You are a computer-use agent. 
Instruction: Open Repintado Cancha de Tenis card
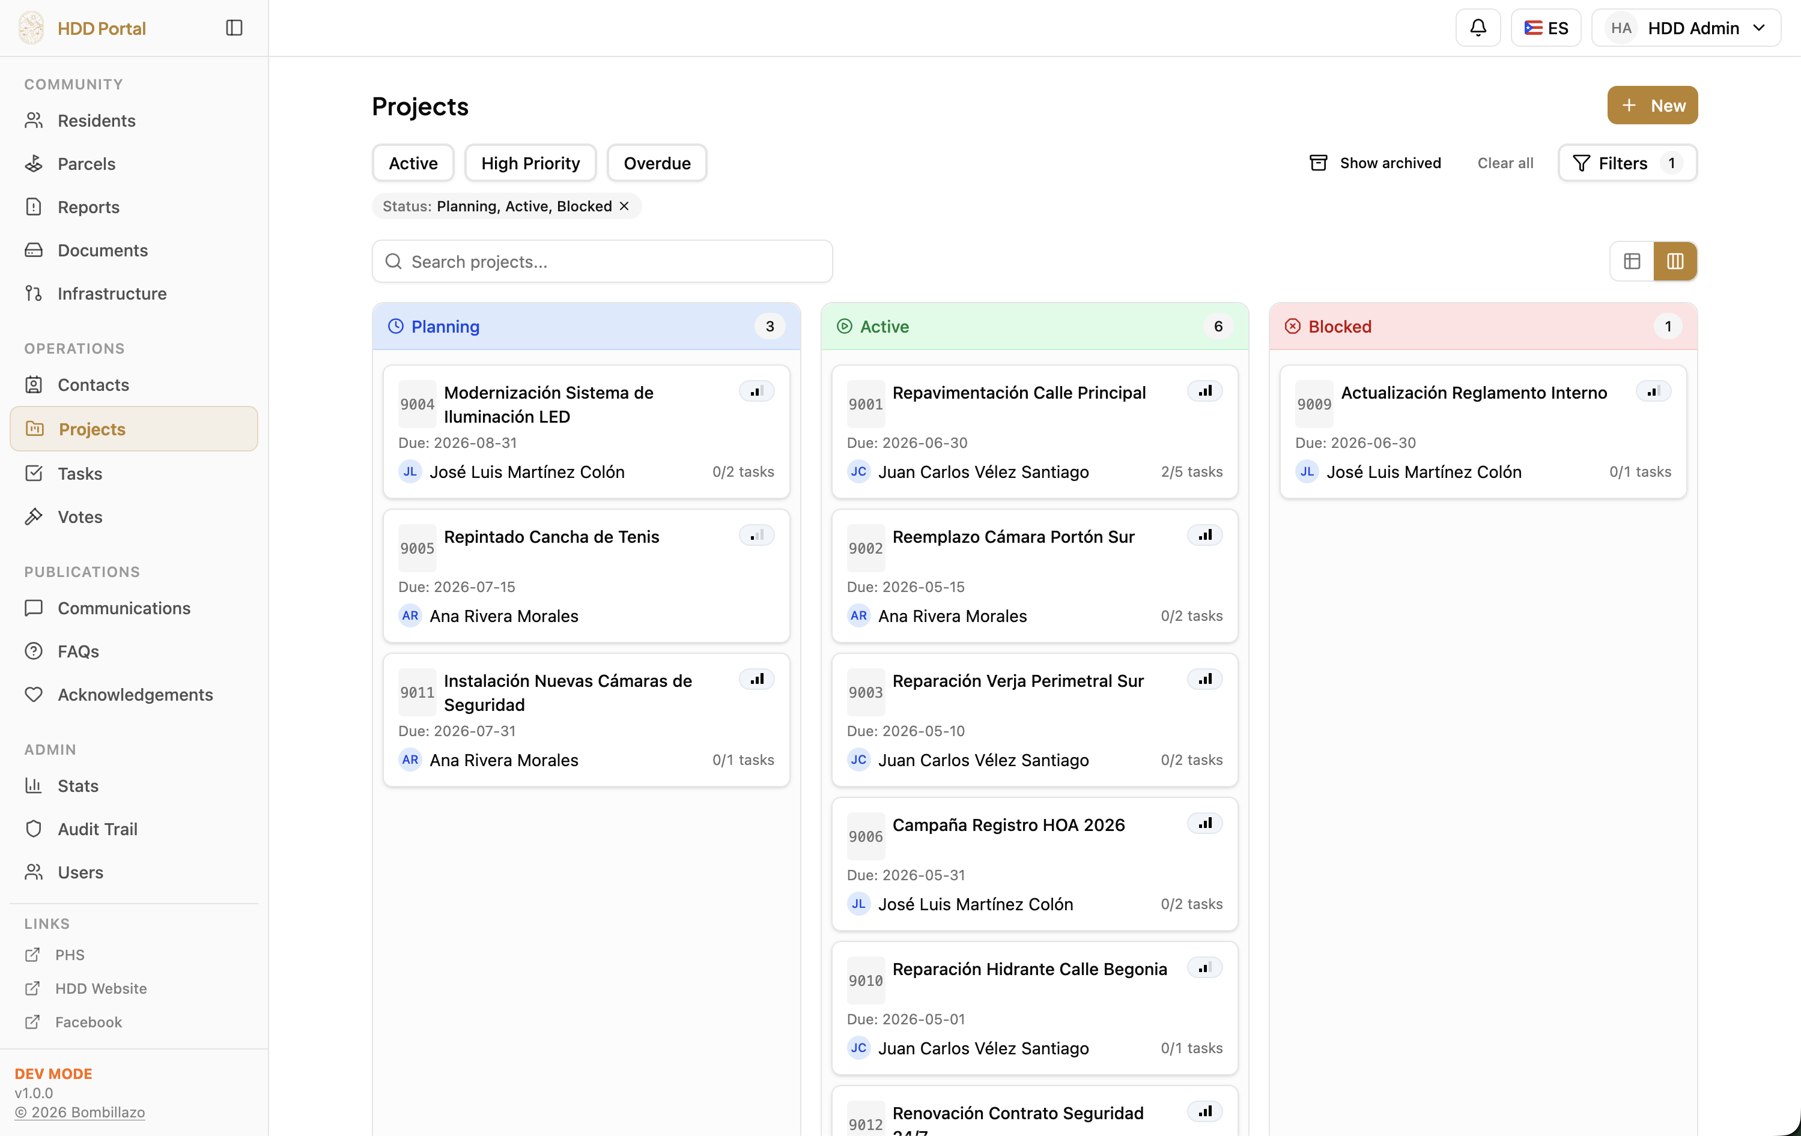coord(586,576)
